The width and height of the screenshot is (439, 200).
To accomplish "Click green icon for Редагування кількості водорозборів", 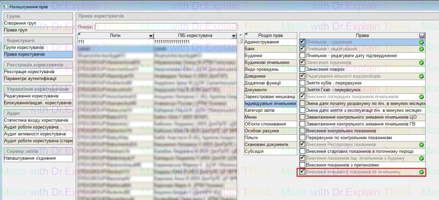I will 421,76.
